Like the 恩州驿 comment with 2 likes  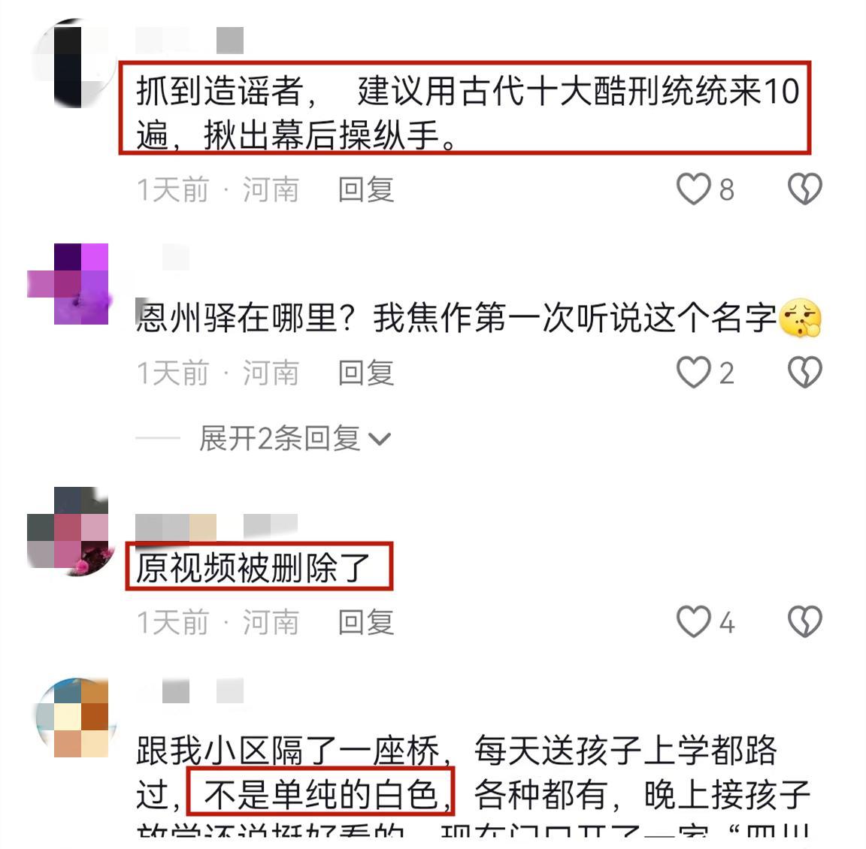(694, 372)
